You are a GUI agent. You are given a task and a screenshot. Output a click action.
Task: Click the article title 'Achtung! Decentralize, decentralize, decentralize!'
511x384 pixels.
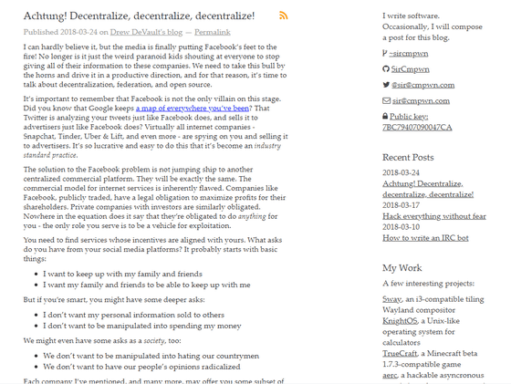(x=139, y=16)
